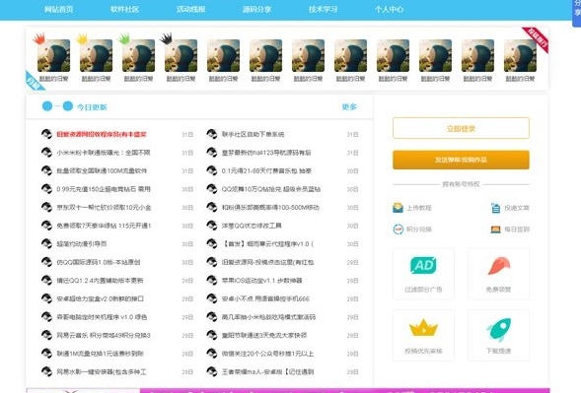Click the icon beside the 动漫引导页 post

tap(46, 243)
